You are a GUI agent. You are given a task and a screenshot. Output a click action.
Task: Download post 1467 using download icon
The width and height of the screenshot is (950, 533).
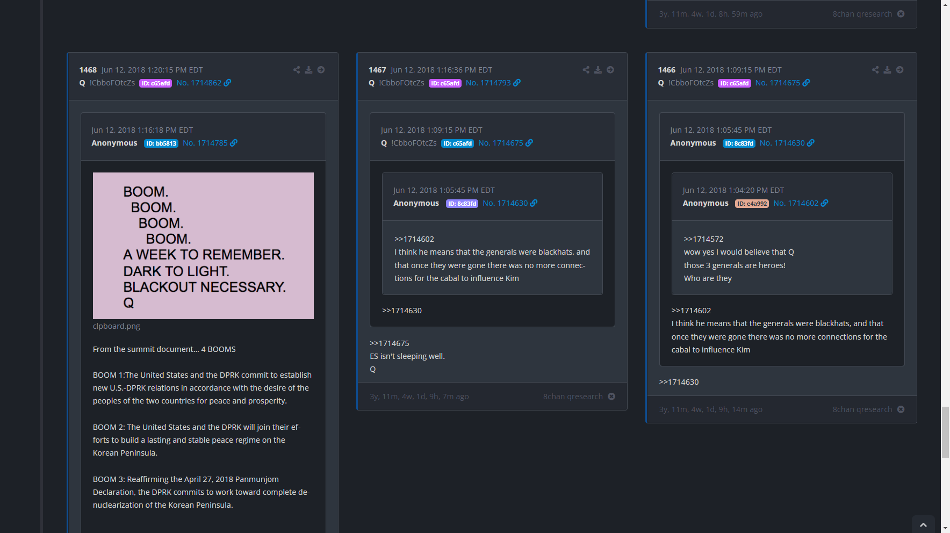(x=598, y=70)
